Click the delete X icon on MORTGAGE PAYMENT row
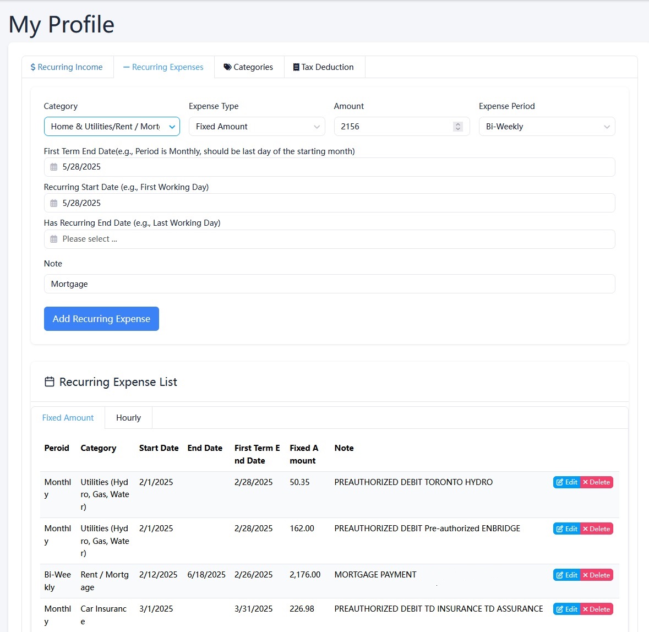 [x=587, y=574]
